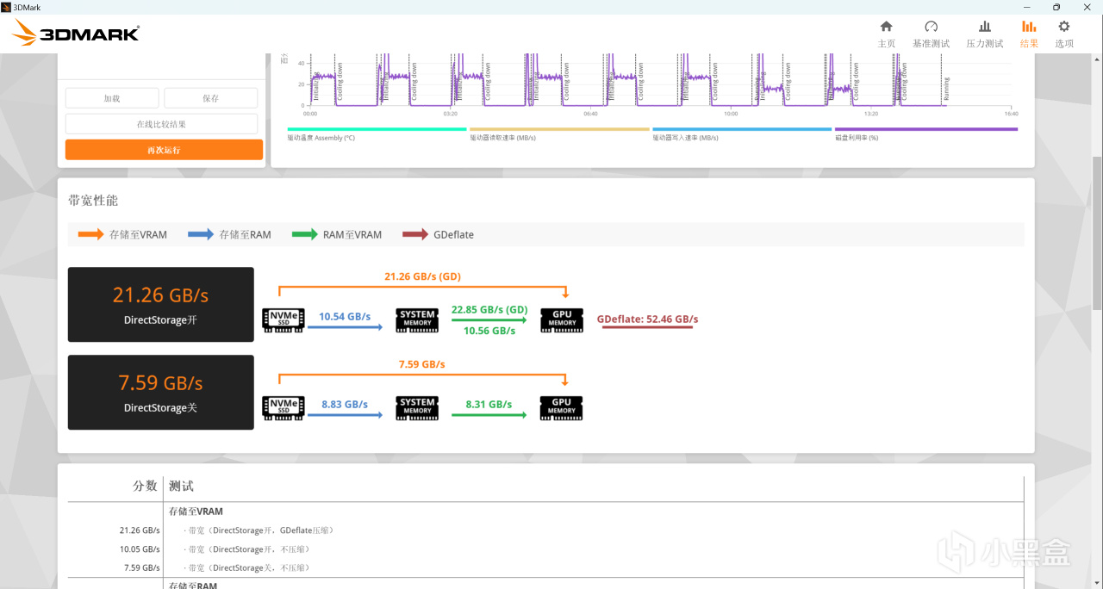1103x589 pixels.
Task: Click the 21.26 GB/s score cell in the table
Action: 140,530
